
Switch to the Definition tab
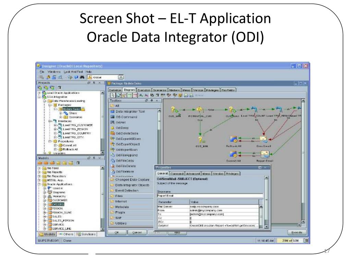pyautogui.click(x=115, y=90)
